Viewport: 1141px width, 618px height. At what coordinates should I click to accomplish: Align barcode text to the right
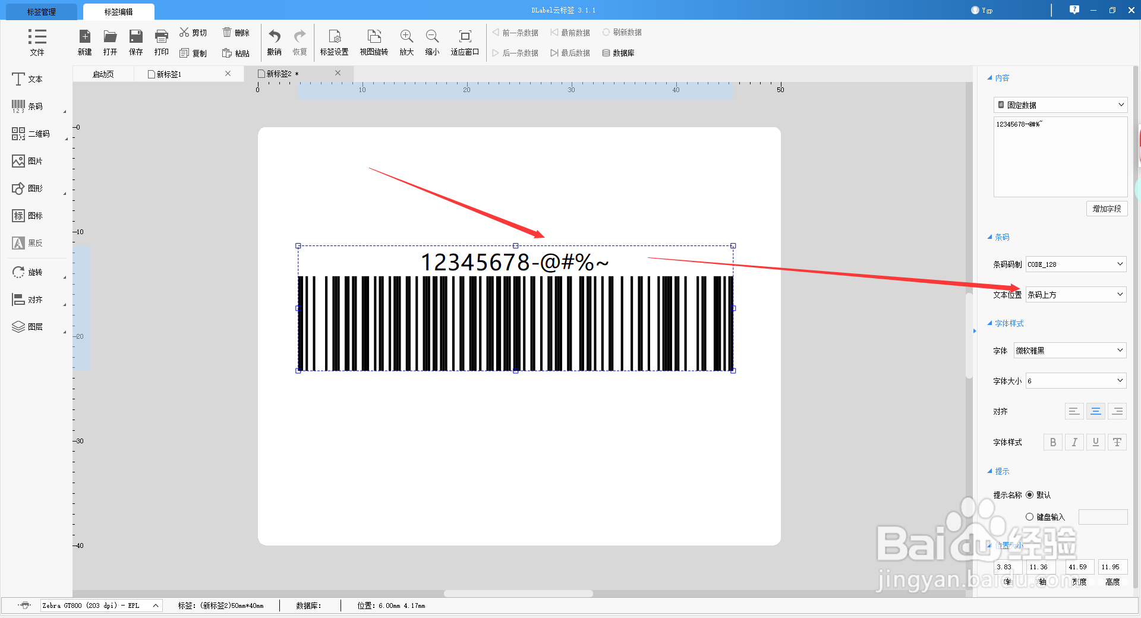click(1117, 411)
